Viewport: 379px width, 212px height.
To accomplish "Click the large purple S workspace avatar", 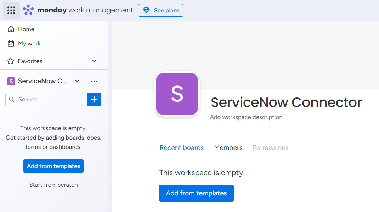I will click(x=177, y=94).
